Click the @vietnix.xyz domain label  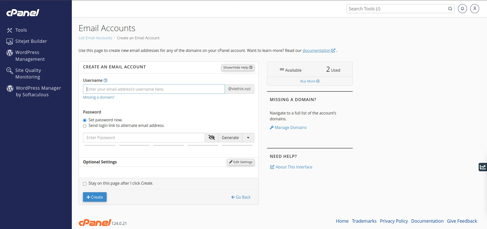pyautogui.click(x=239, y=89)
